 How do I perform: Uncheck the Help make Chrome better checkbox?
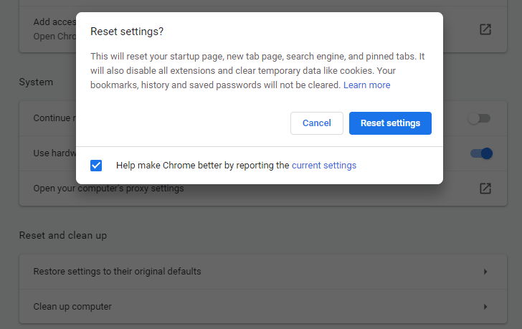(96, 166)
